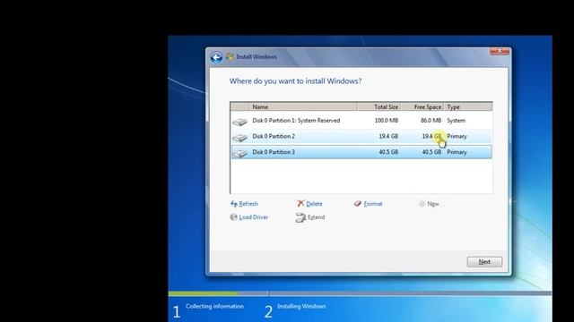Click the drive icon for Partition 3
574x322 pixels.
tap(240, 153)
